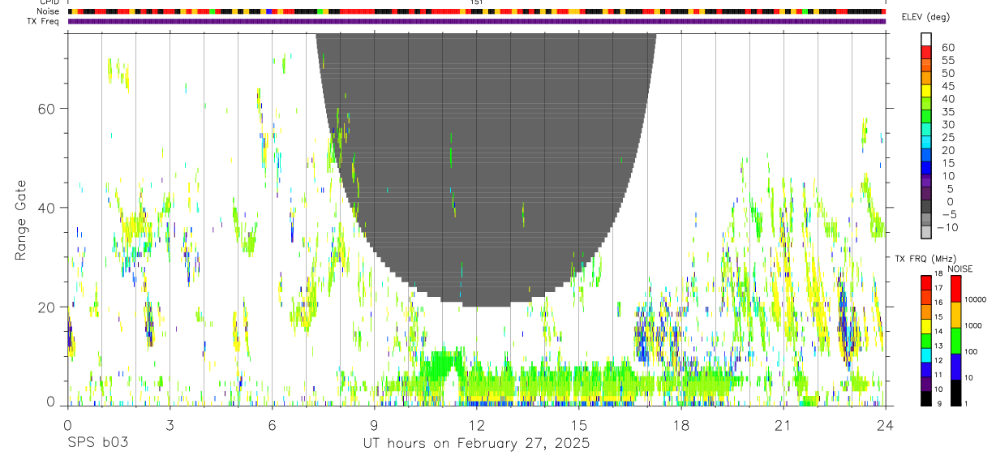996x460 pixels.
Task: Select the black 9–10 MHz TX frequency swatch
Action: (926, 398)
